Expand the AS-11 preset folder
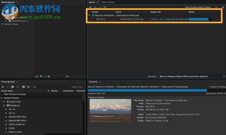 coord(6,113)
